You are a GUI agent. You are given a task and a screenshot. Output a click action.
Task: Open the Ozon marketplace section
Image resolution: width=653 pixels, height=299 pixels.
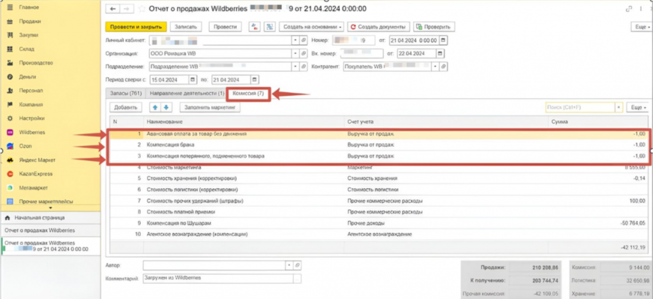(23, 146)
